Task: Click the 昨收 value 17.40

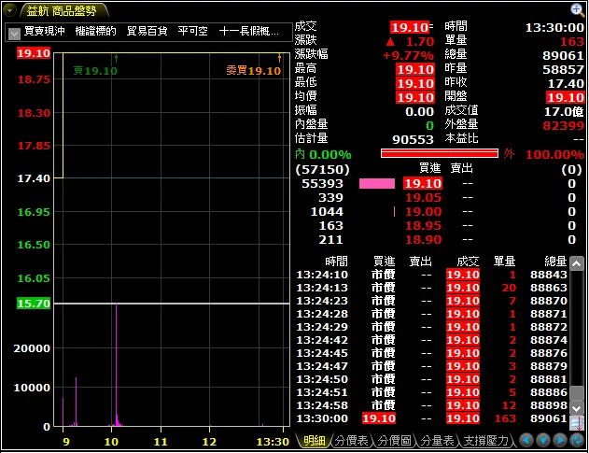Action: coord(566,83)
